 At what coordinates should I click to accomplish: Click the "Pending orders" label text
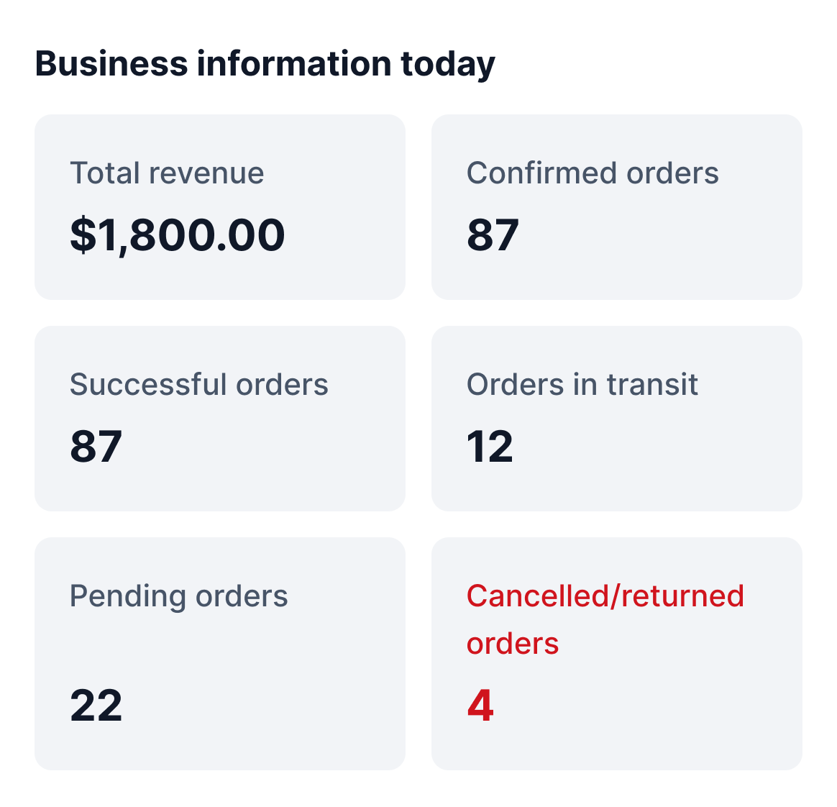pyautogui.click(x=178, y=596)
